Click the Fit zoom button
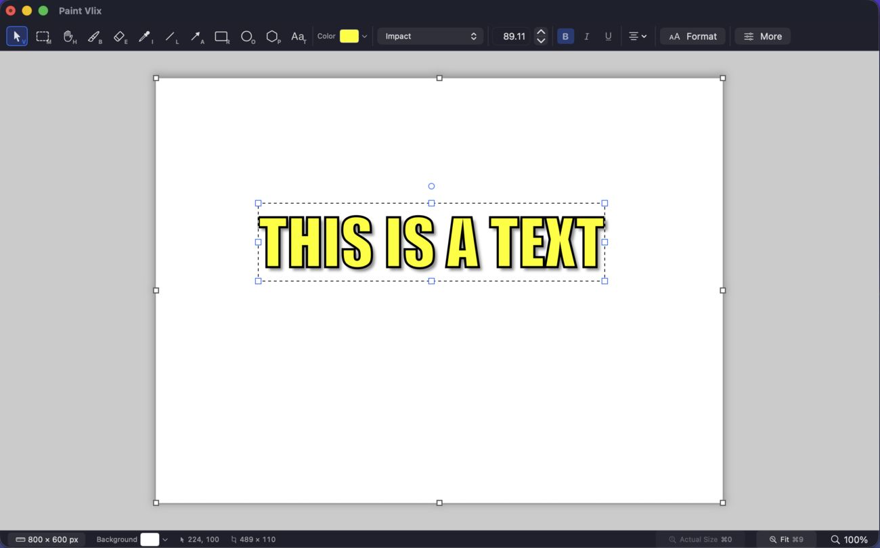This screenshot has height=548, width=880. [786, 539]
